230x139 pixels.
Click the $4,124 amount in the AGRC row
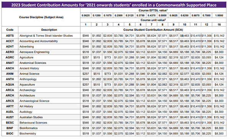click(x=219, y=57)
